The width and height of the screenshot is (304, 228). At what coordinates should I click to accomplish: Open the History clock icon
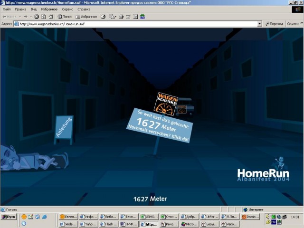[103, 17]
